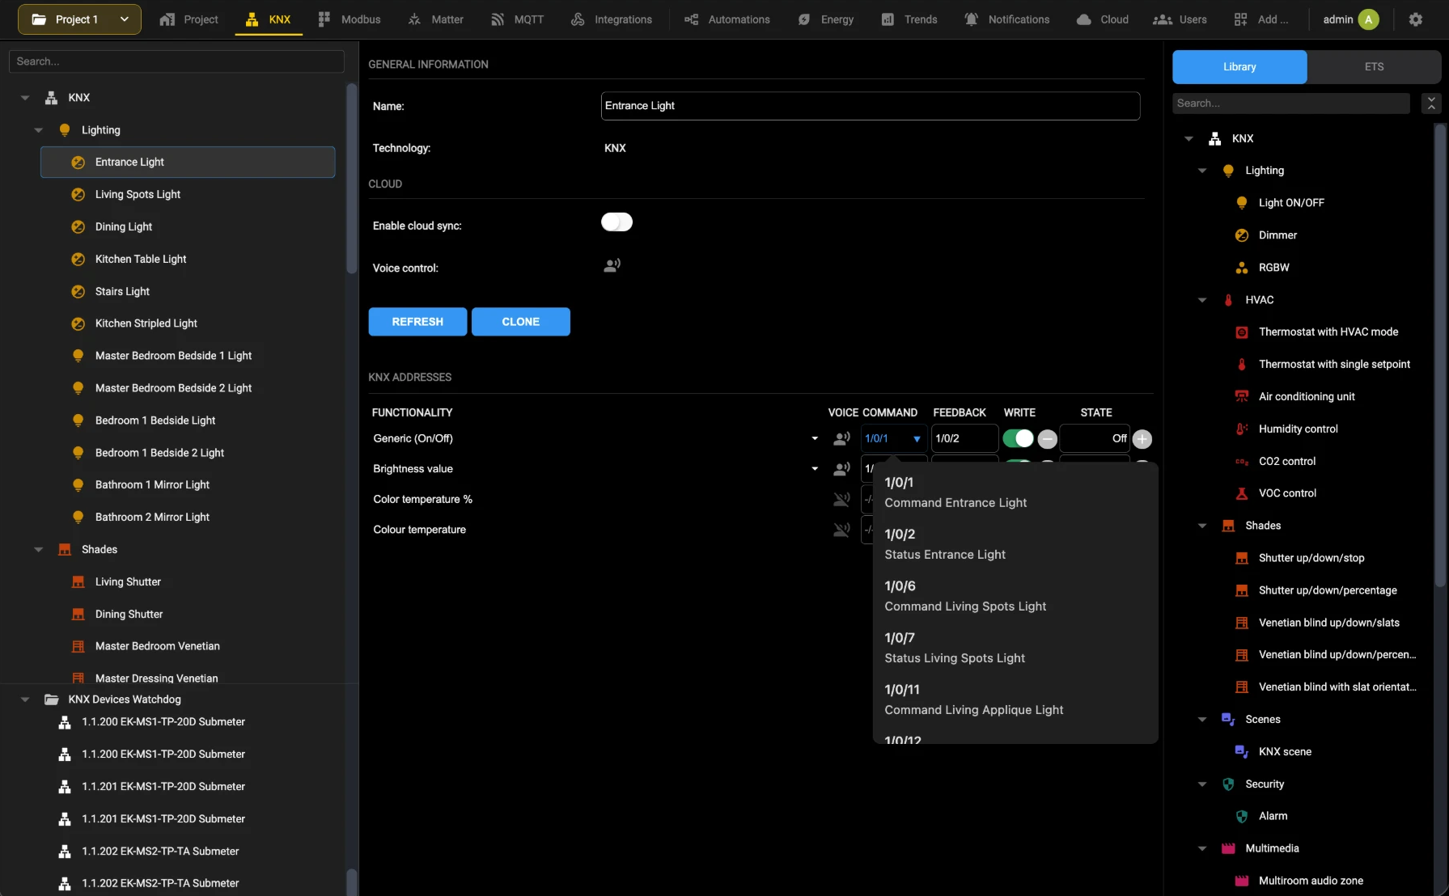
Task: Open the Project 1 dropdown
Action: click(x=79, y=19)
